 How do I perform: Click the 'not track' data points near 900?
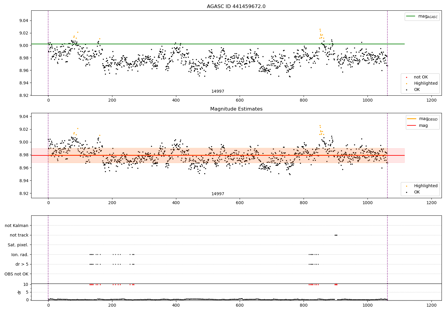(x=336, y=235)
